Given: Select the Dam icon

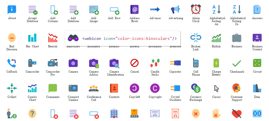Looking at the screenshot, I should point(257,88).
